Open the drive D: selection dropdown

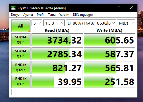coord(91,23)
